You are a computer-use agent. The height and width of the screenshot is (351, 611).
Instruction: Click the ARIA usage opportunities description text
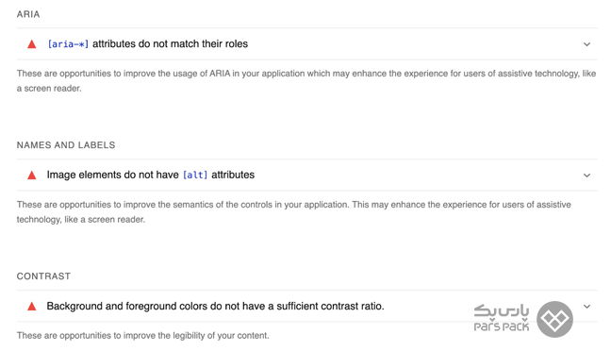click(x=306, y=81)
